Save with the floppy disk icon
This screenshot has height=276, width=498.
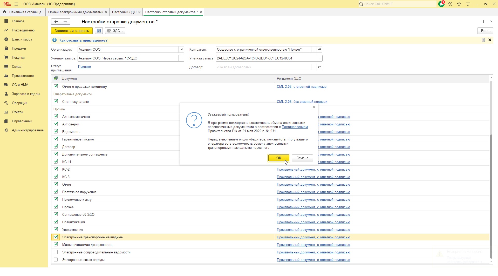coord(99,31)
